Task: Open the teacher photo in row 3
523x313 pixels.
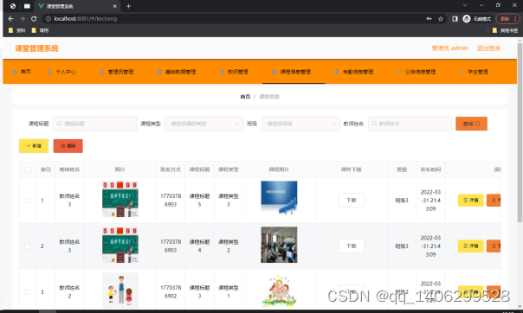Action: (x=120, y=291)
